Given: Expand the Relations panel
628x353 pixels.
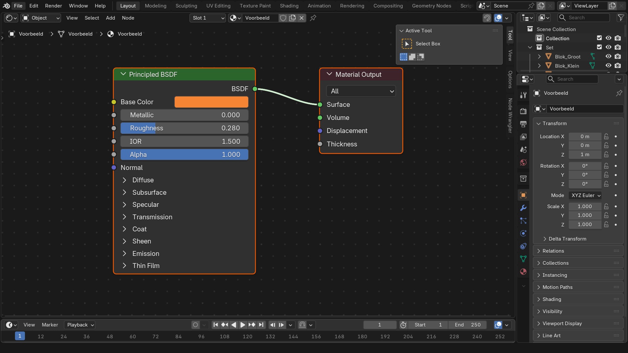Looking at the screenshot, I should 578,251.
